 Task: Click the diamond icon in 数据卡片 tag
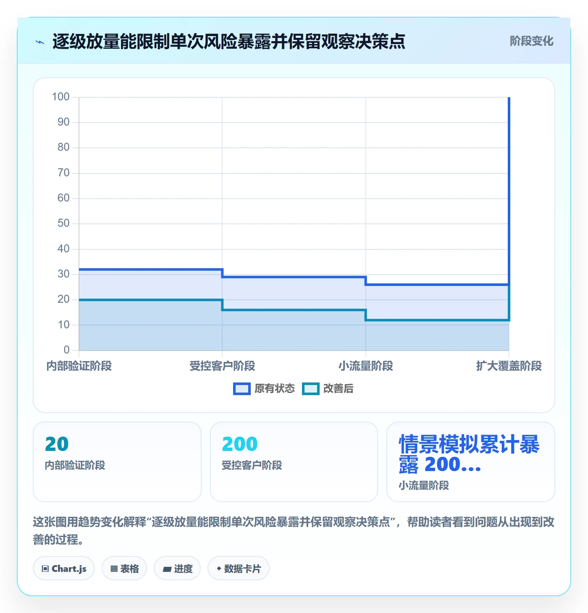pos(219,568)
